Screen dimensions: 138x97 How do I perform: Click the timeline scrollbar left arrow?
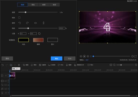tap(10, 96)
